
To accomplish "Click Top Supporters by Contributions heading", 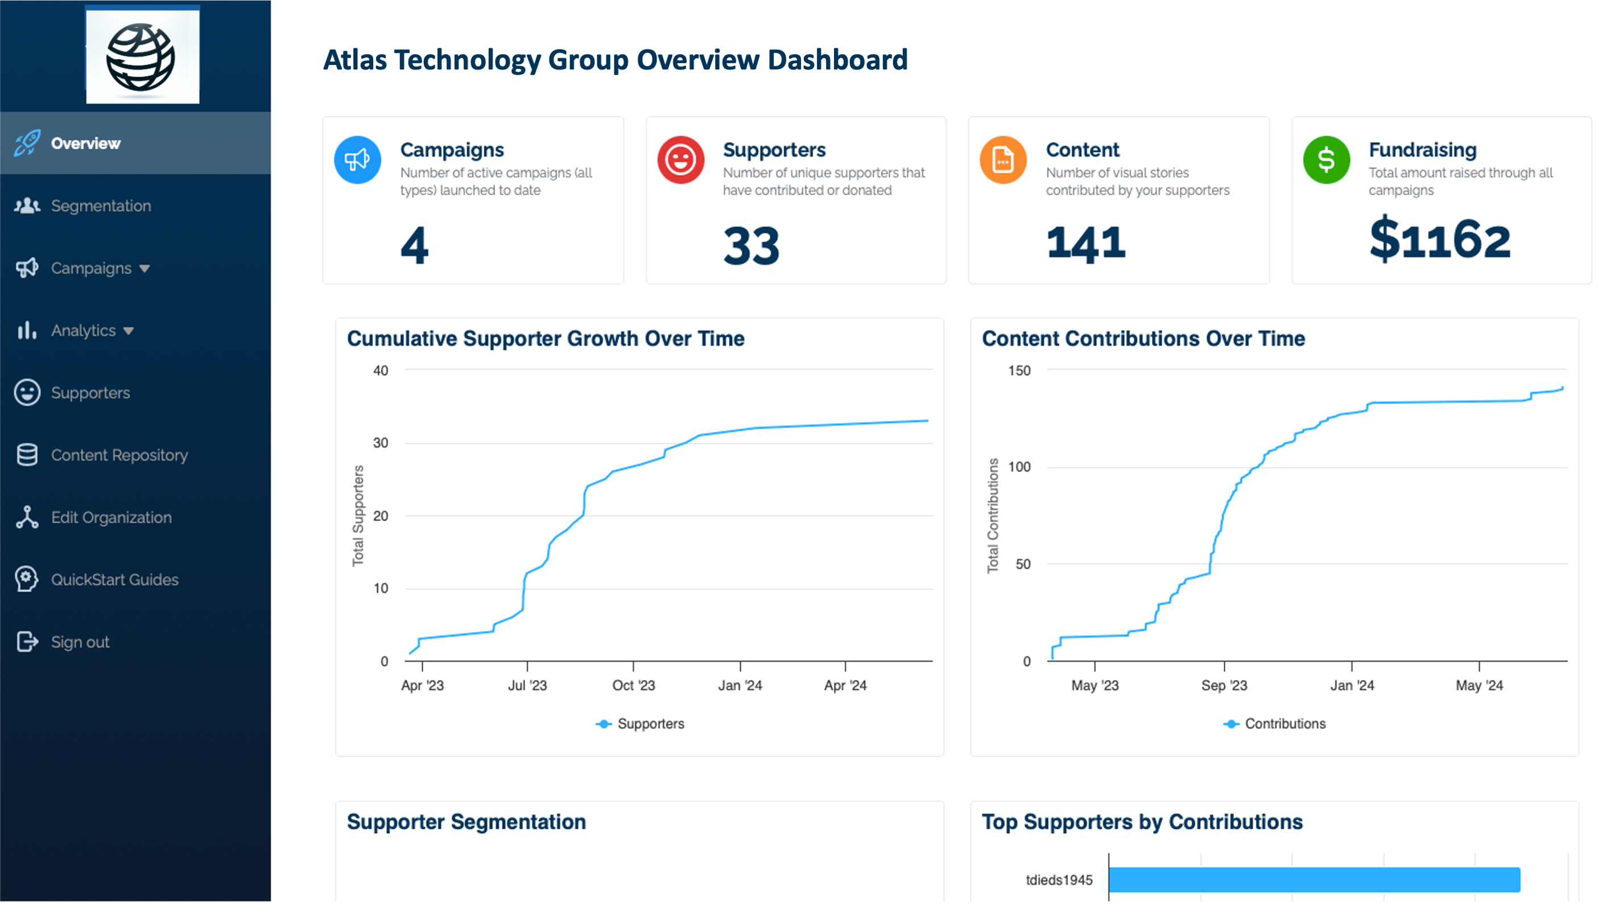I will pos(1142,822).
